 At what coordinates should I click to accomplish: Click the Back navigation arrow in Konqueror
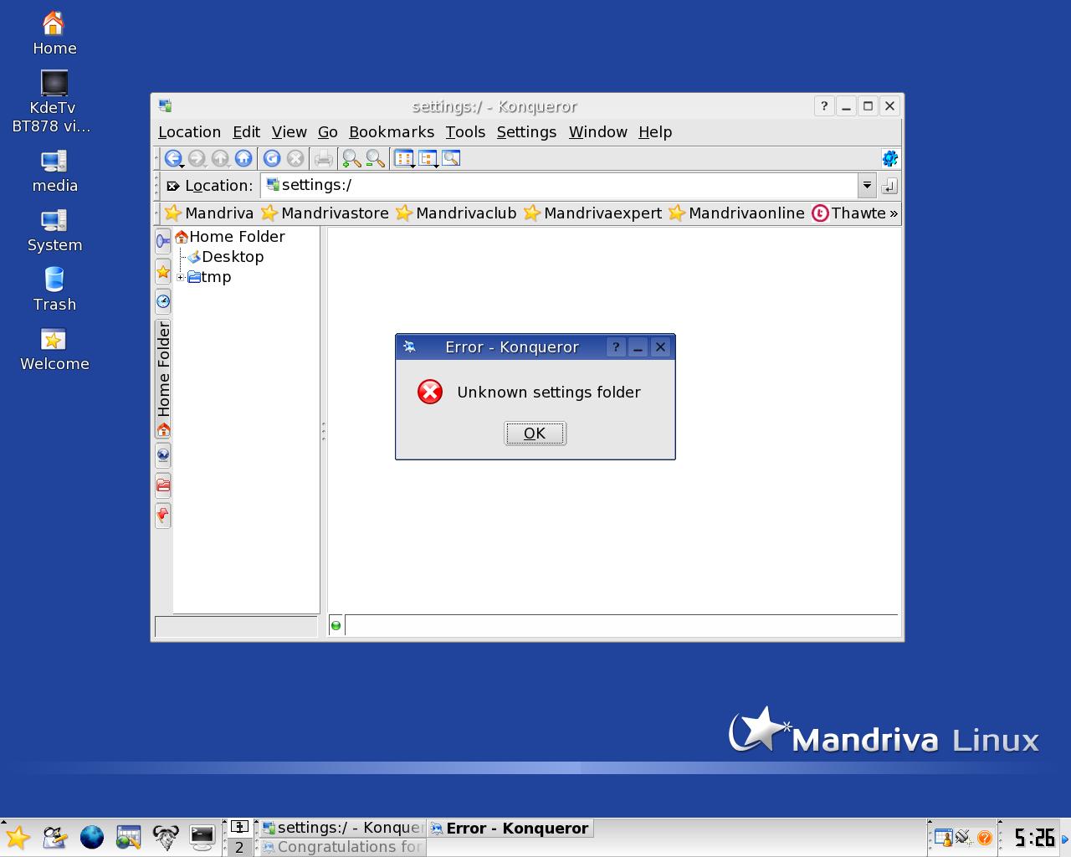172,158
